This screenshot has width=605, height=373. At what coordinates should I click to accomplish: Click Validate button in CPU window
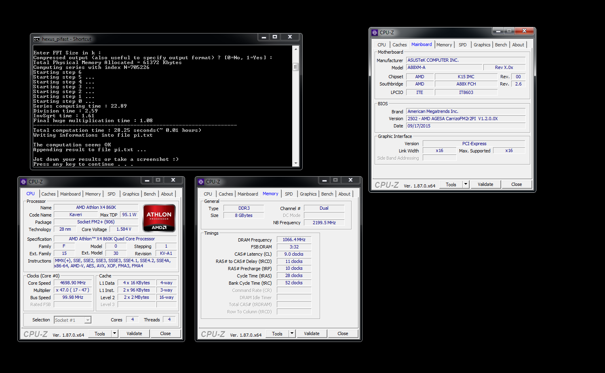(134, 333)
